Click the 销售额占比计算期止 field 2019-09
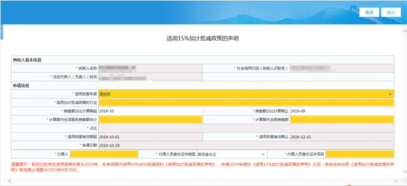This screenshot has height=186, width=407. point(342,111)
